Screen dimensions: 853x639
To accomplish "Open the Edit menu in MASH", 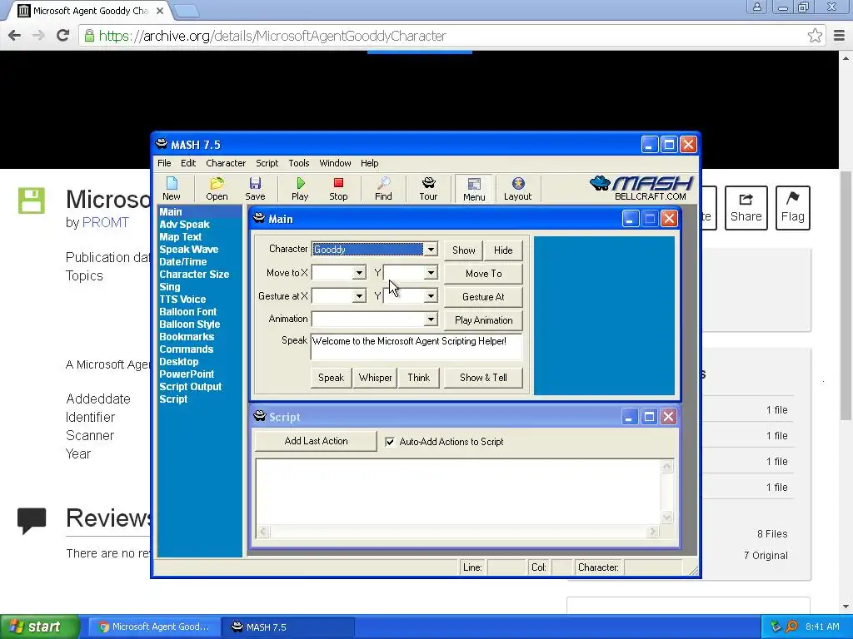I will [x=188, y=163].
